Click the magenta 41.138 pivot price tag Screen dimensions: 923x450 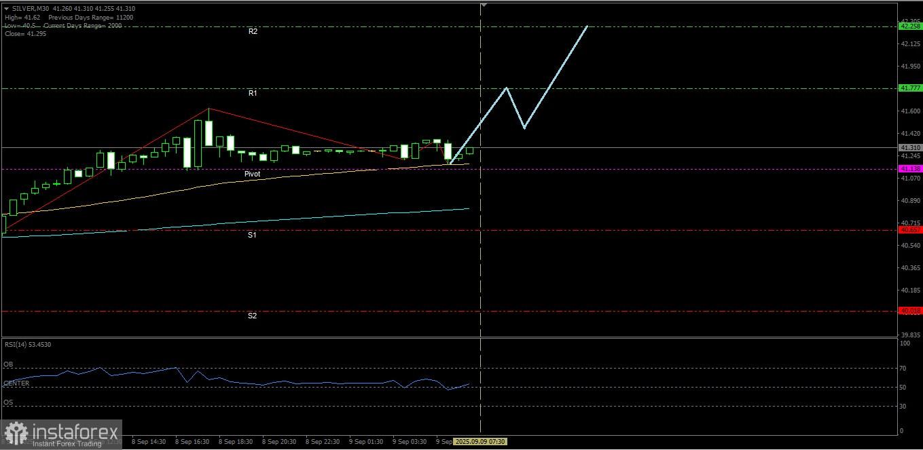[x=910, y=168]
